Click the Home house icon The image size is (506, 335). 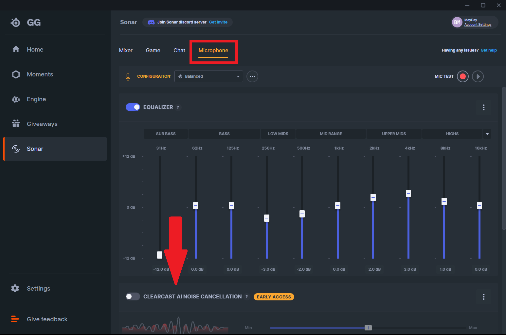click(x=16, y=49)
